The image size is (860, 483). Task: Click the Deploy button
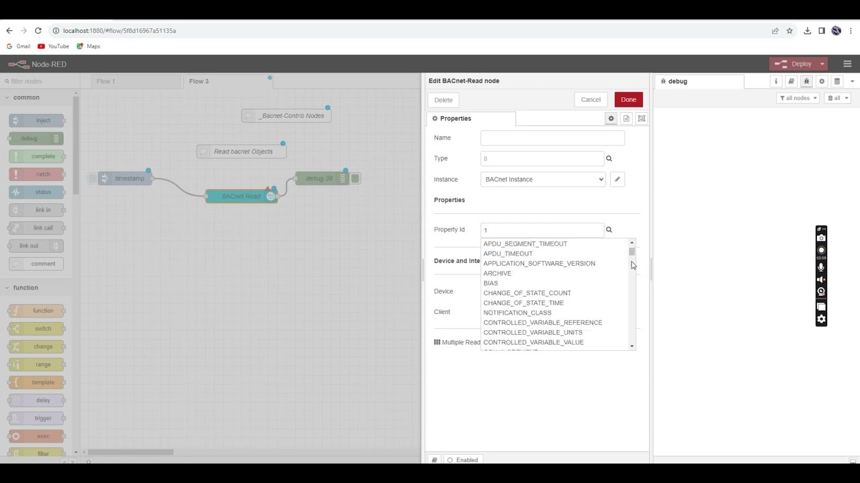point(793,64)
